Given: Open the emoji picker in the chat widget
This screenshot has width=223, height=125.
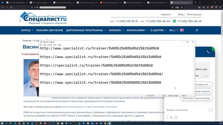Looking at the screenshot, I should tap(176, 117).
